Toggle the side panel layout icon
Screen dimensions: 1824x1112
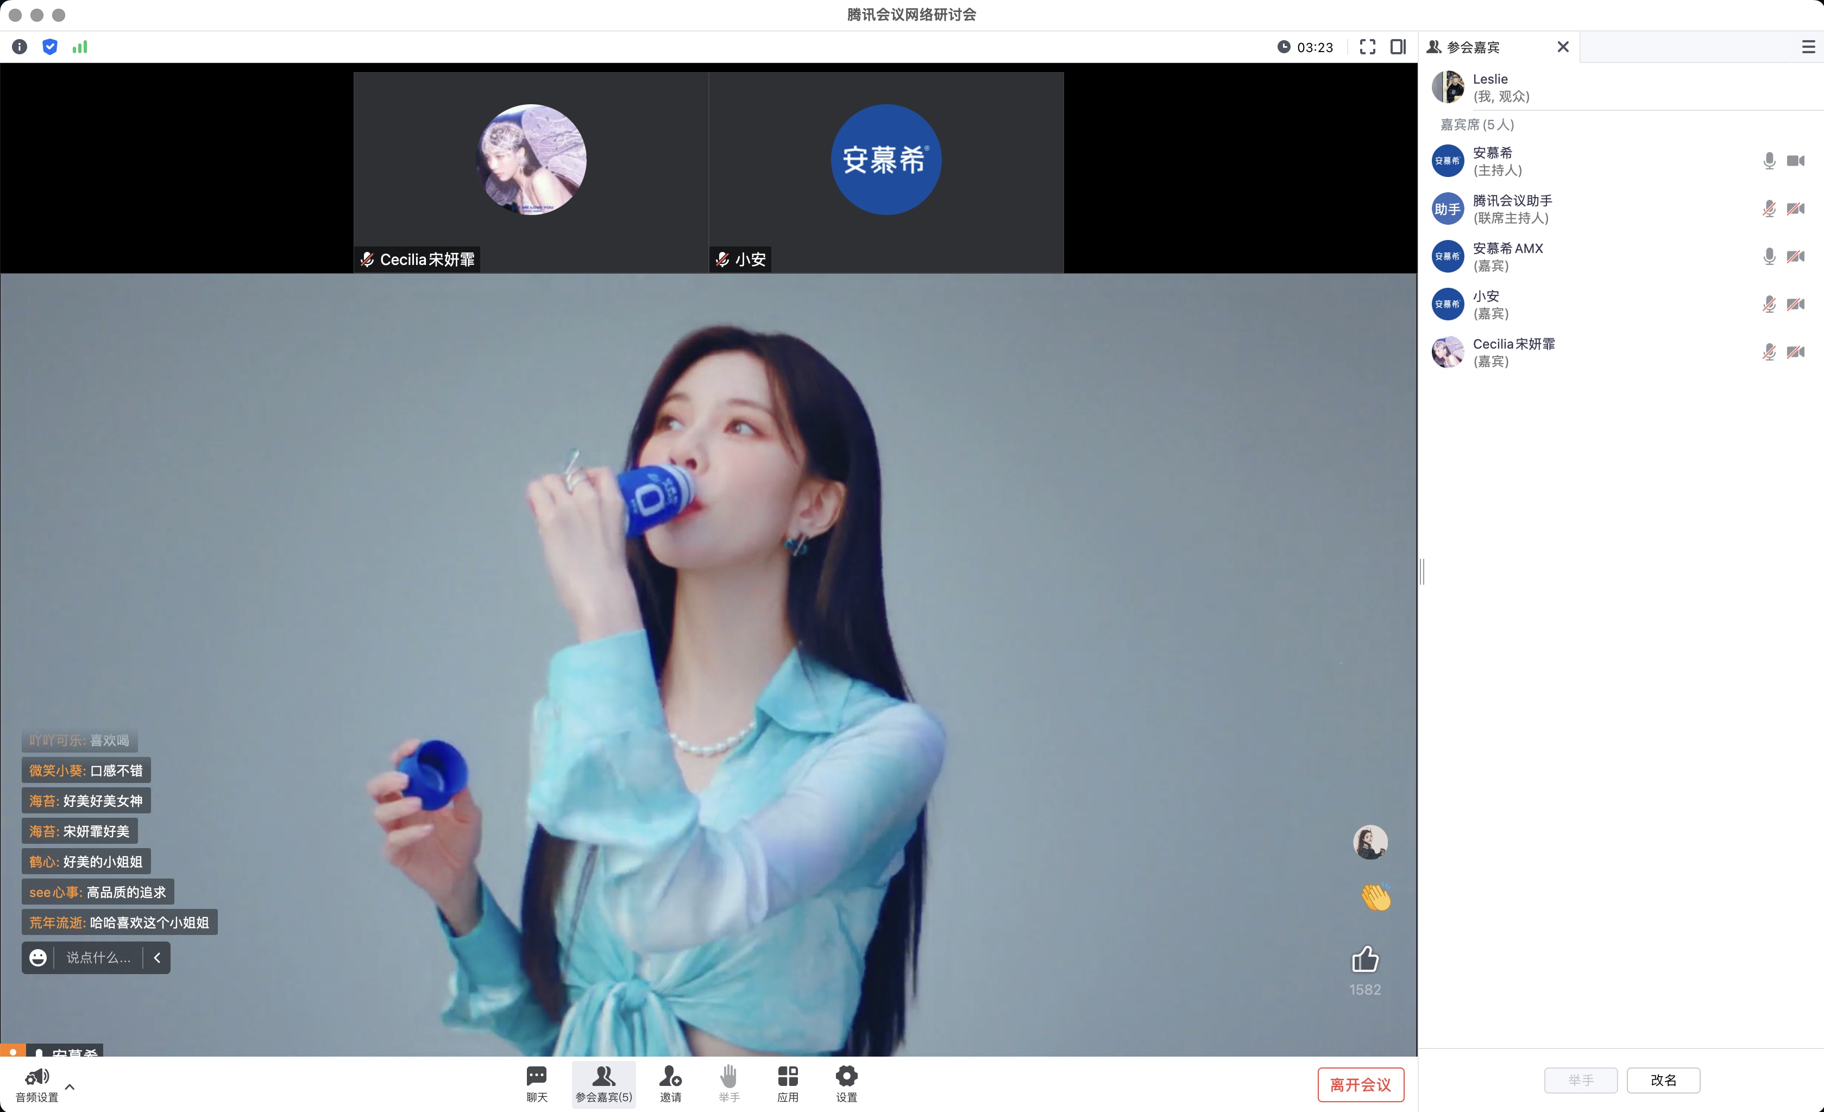tap(1398, 47)
